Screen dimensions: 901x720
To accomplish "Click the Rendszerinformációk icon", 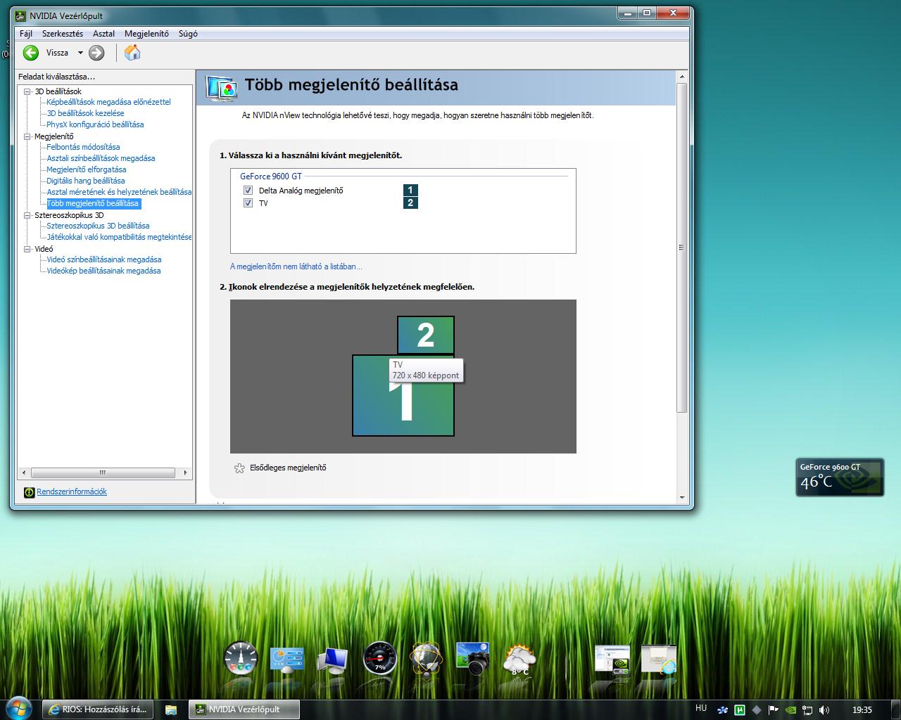I will (29, 492).
